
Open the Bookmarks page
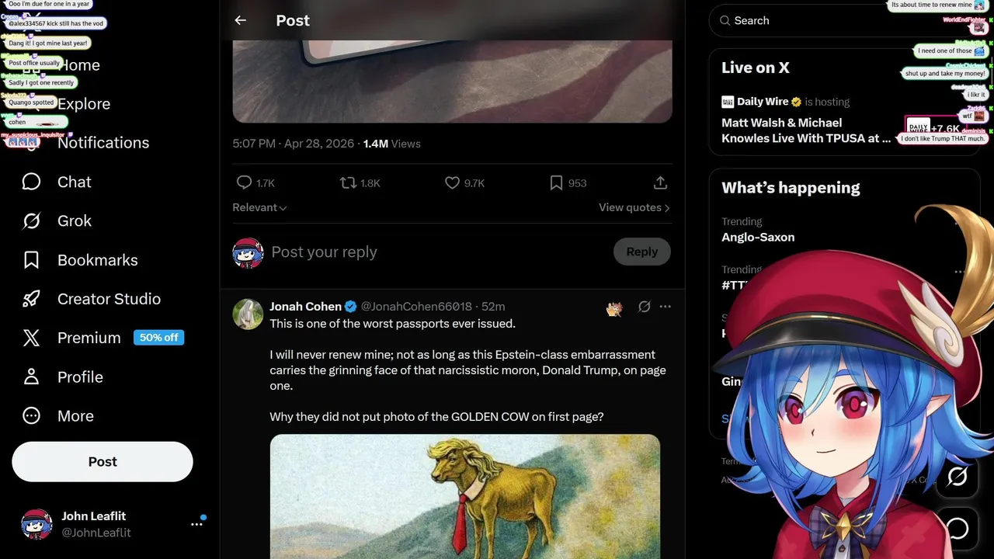pyautogui.click(x=32, y=260)
